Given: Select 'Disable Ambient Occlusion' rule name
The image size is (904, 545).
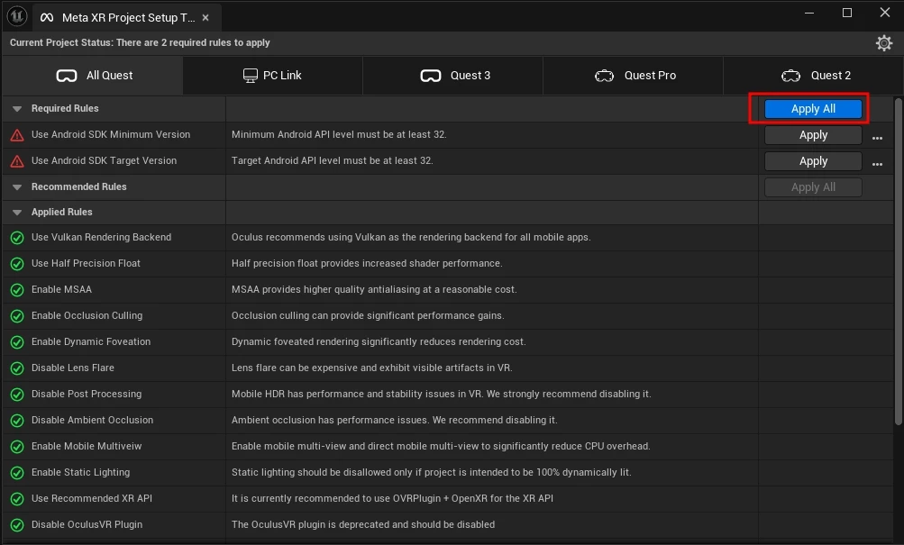Looking at the screenshot, I should (x=92, y=420).
